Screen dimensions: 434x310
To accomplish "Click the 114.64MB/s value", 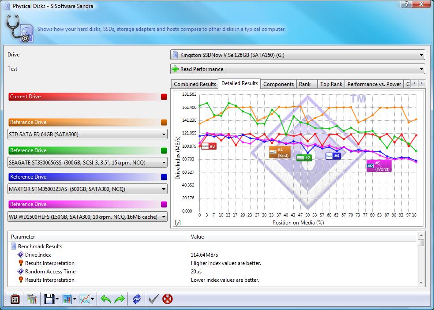I will (204, 254).
